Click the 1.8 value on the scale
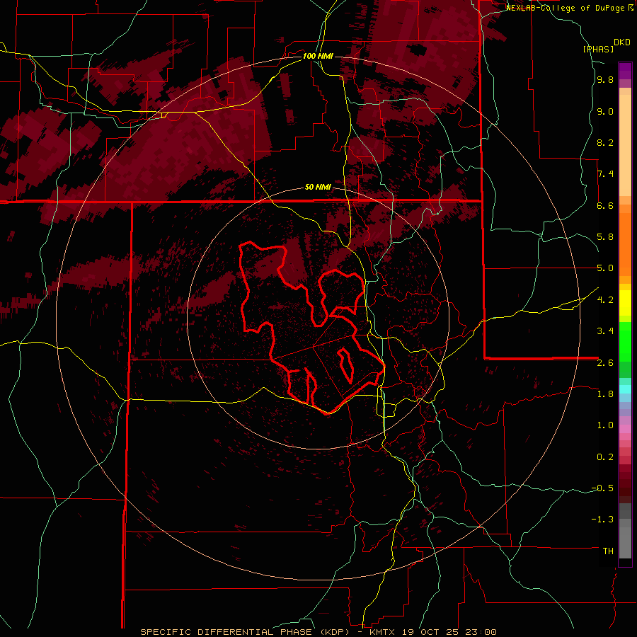This screenshot has height=637, width=637. tap(605, 394)
